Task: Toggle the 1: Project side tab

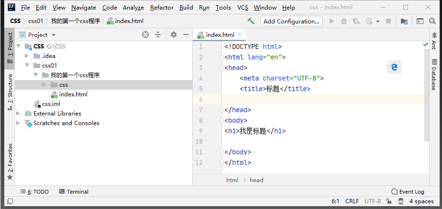Action: tap(10, 48)
